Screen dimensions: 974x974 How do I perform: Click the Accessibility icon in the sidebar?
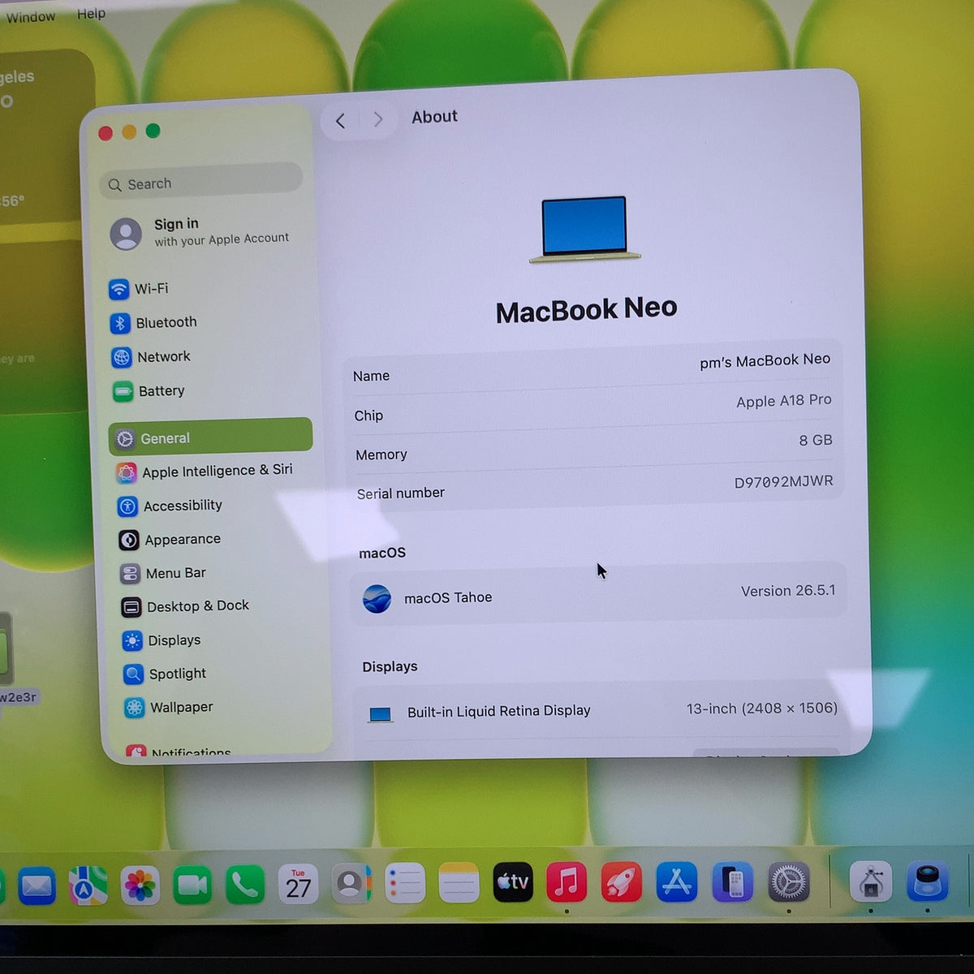click(x=127, y=506)
